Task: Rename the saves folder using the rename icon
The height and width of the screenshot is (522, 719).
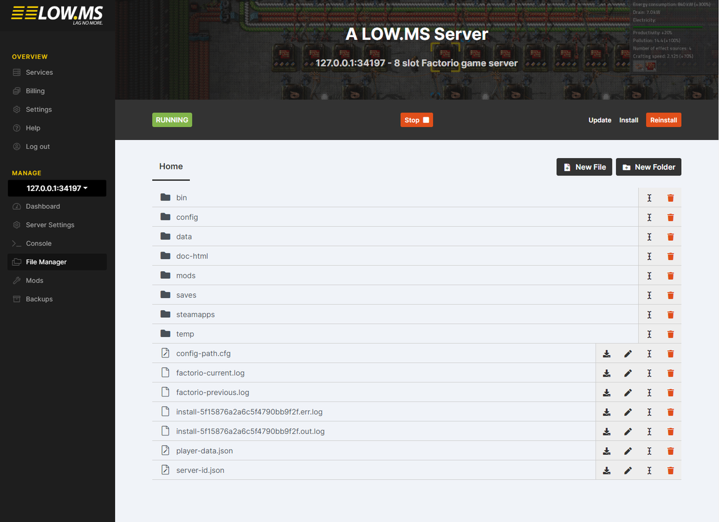Action: pyautogui.click(x=649, y=295)
